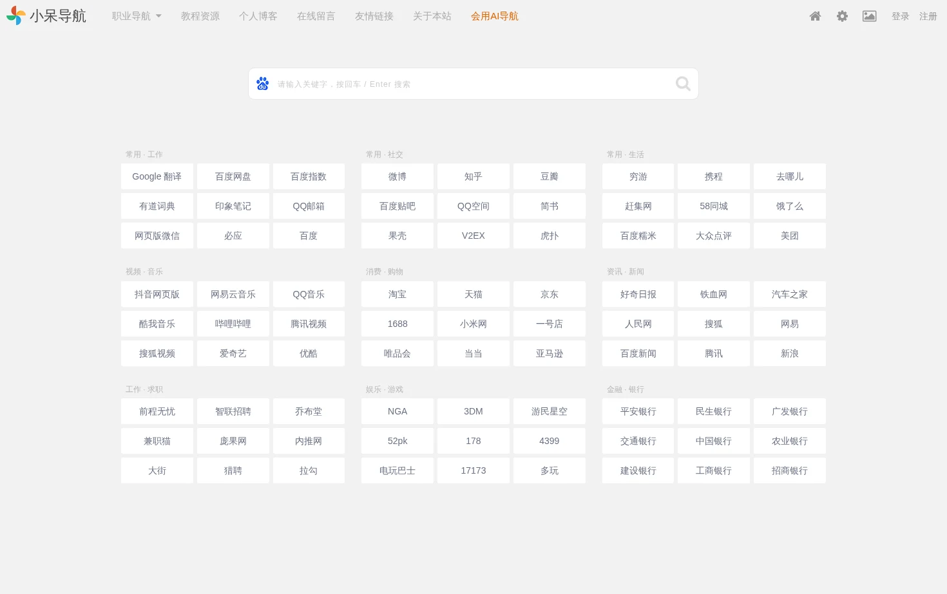Image resolution: width=947 pixels, height=594 pixels.
Task: Open 抖音网页版 link
Action: [157, 294]
